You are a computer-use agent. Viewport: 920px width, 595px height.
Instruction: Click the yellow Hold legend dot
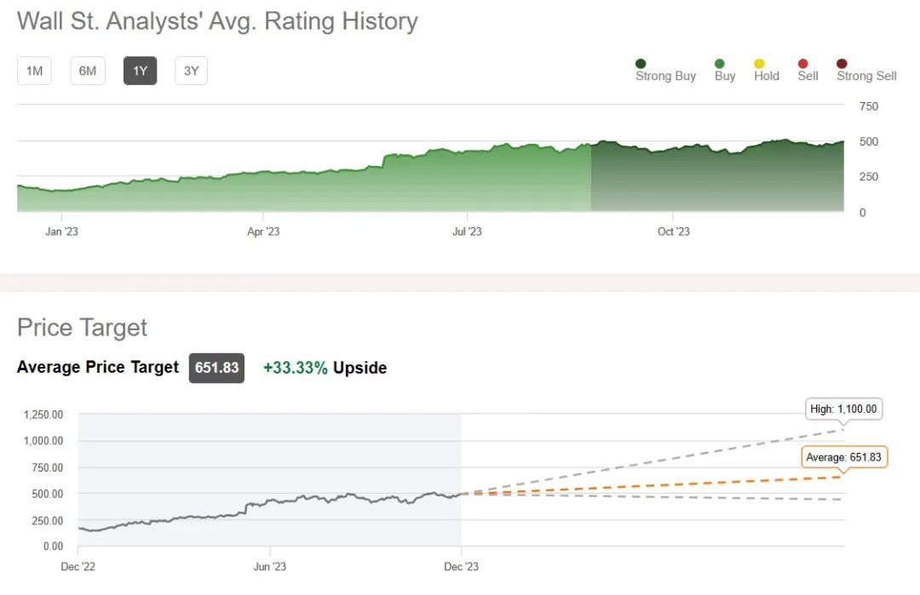tap(759, 63)
